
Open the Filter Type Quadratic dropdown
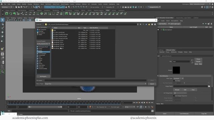point(178,79)
